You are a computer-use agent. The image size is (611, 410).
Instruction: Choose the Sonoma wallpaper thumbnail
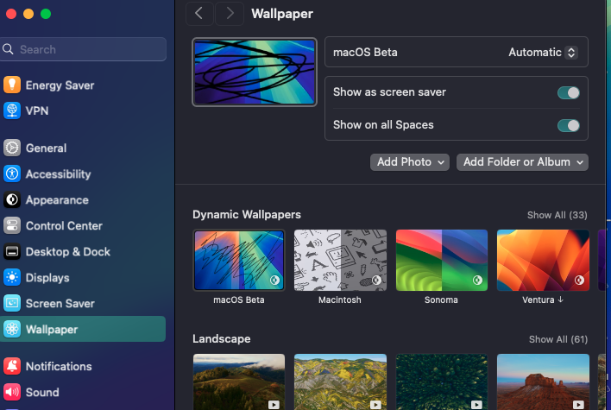point(442,260)
